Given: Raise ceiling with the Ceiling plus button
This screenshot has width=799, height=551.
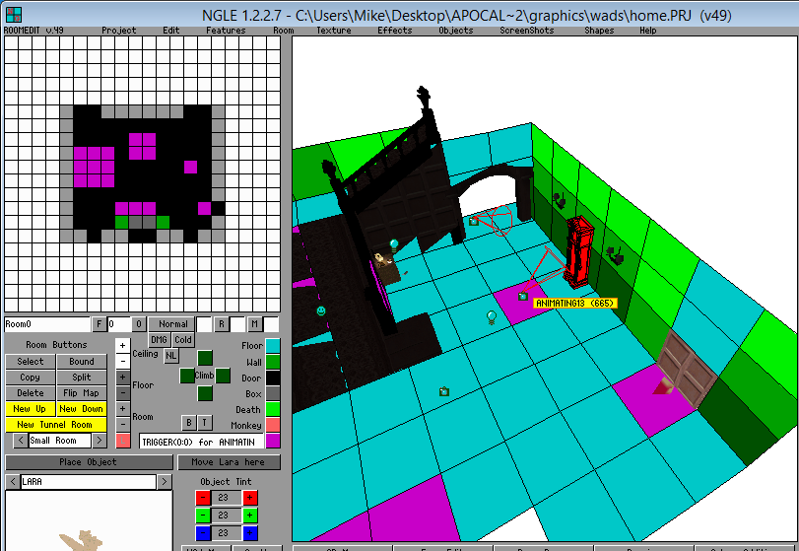Looking at the screenshot, I should [123, 346].
